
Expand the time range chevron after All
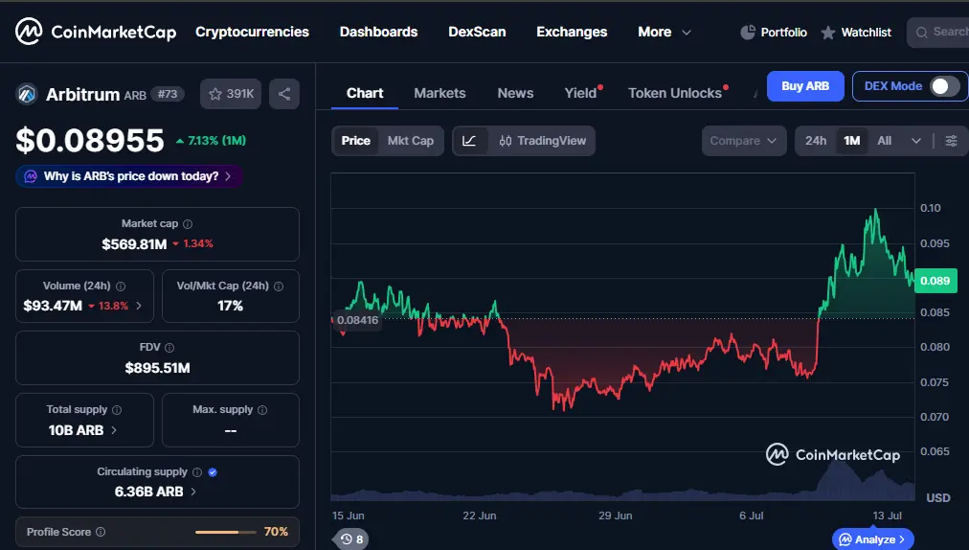(x=915, y=141)
